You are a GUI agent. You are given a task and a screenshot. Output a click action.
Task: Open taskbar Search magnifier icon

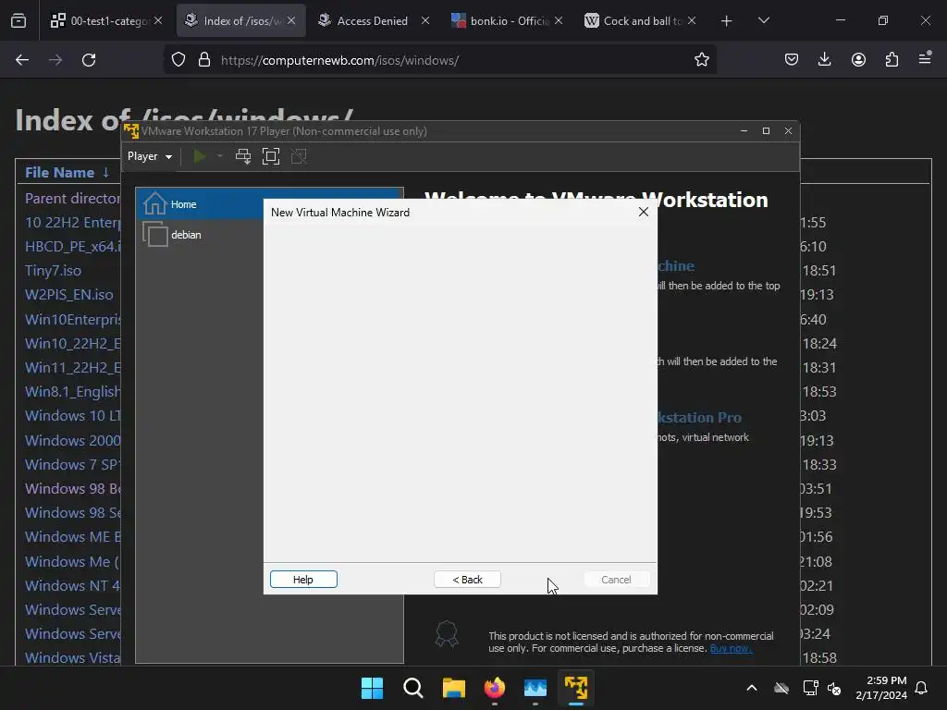pos(413,688)
